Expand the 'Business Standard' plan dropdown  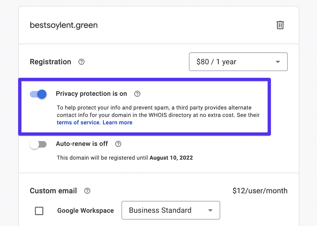171,210
